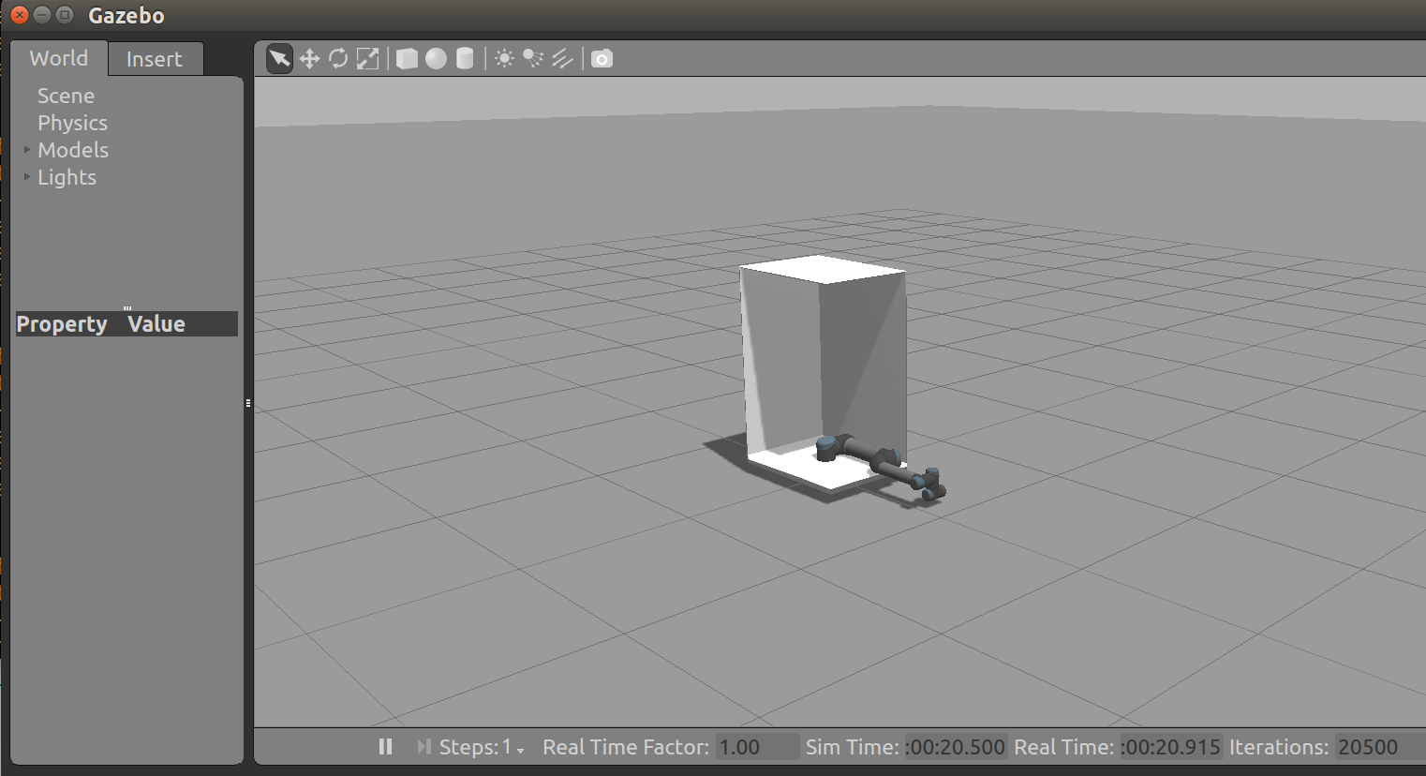Select the scale mode tool
1426x776 pixels.
367,58
